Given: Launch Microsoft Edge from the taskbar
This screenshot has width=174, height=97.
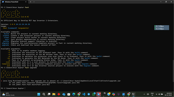Looking at the screenshot, I should [x=74, y=94].
